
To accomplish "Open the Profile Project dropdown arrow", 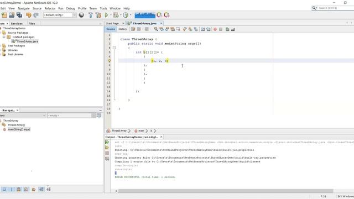I will pos(131,15).
